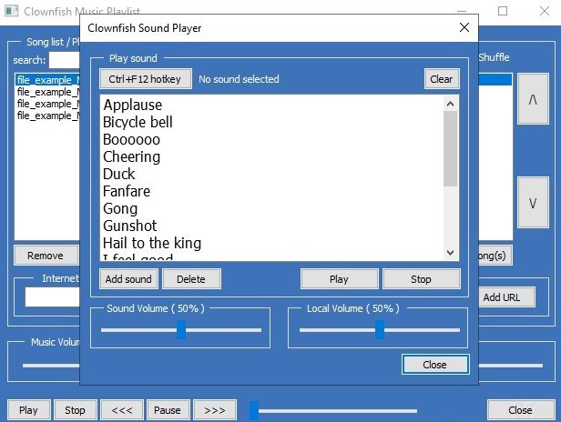
Task: Select second file_example song in playlist
Action: coord(47,92)
